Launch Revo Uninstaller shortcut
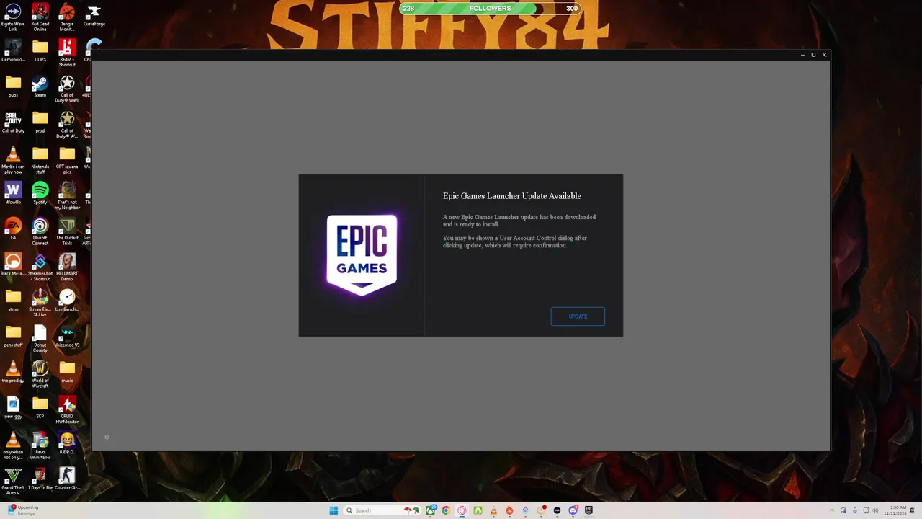This screenshot has height=519, width=922. (40, 445)
